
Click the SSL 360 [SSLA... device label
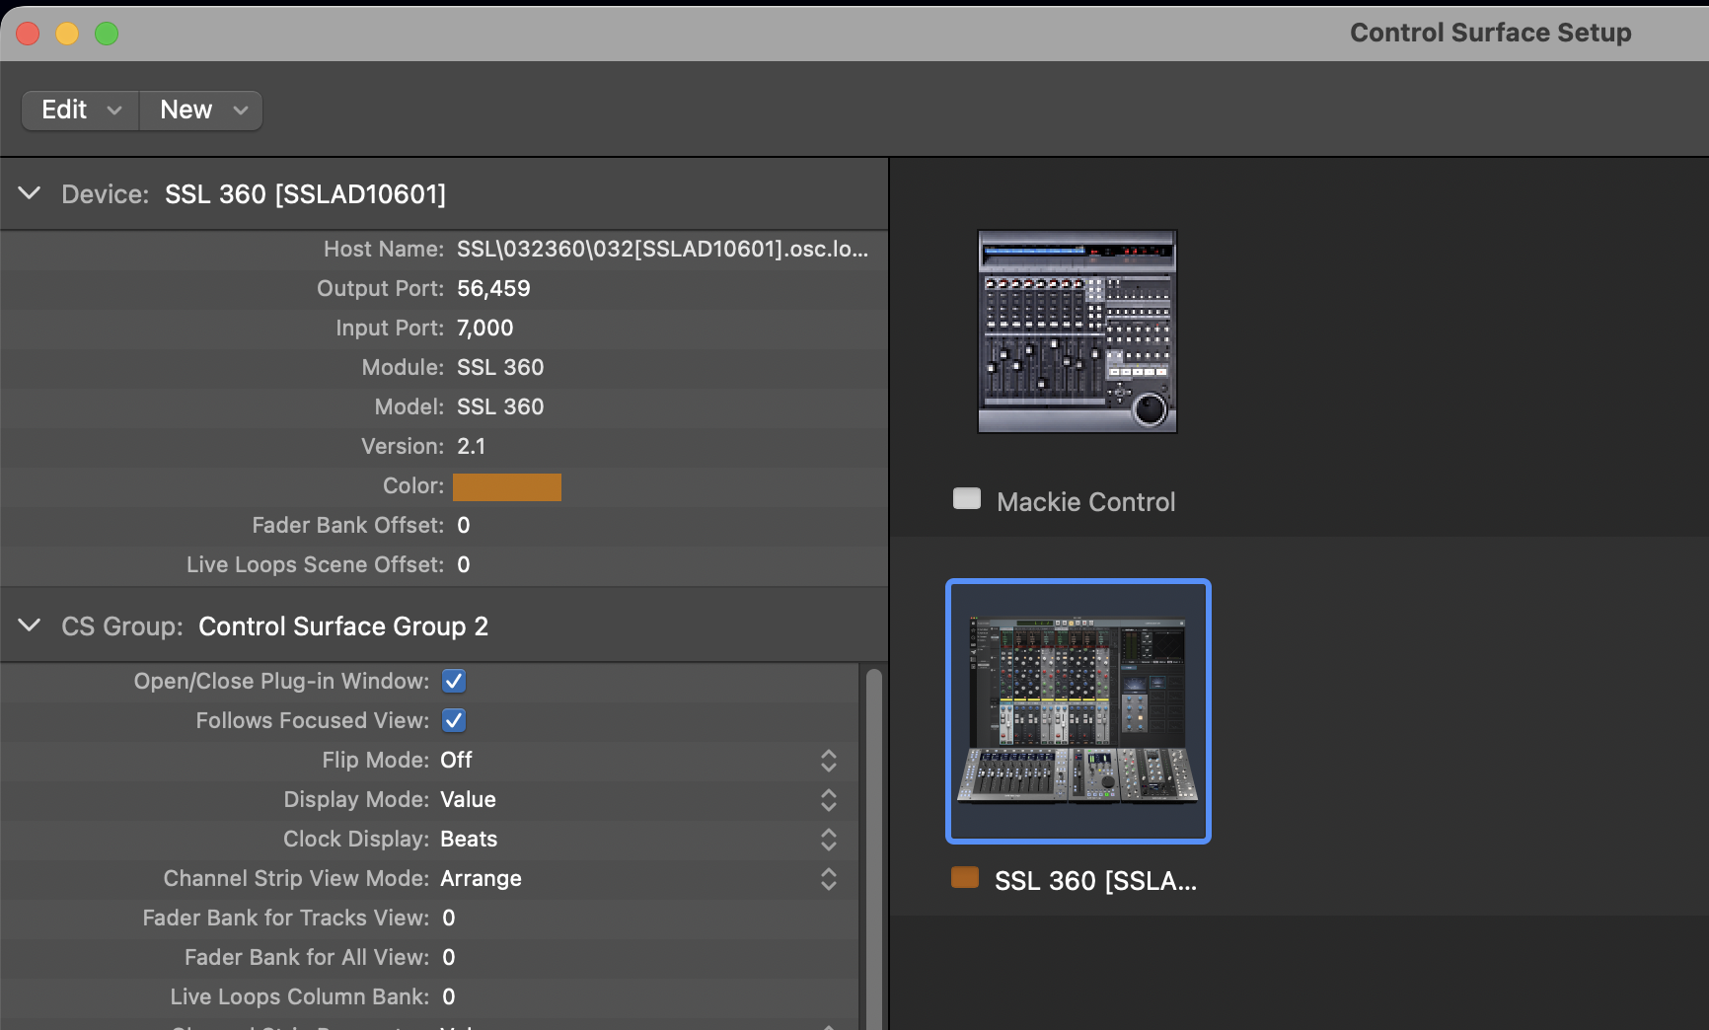point(1095,881)
